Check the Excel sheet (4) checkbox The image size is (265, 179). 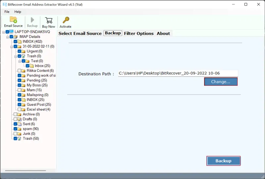20,109
